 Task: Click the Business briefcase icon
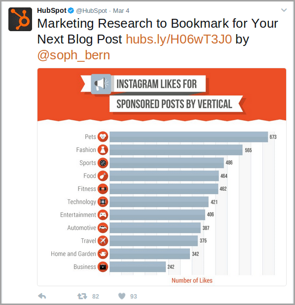coord(103,266)
